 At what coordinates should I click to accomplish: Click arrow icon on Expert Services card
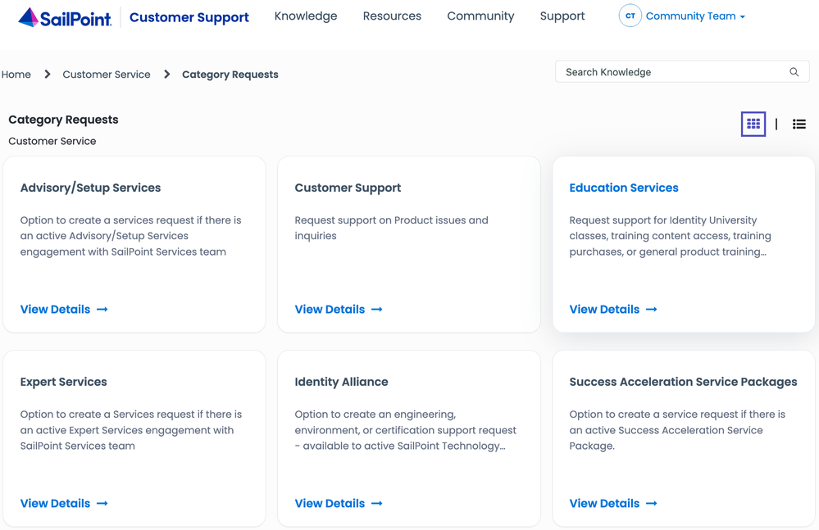102,504
